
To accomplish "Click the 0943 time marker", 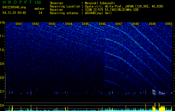I will click(52, 24).
